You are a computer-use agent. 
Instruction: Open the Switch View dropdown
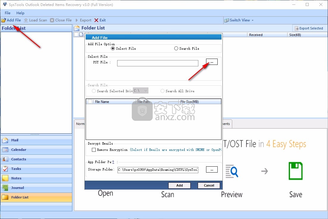click(x=239, y=20)
